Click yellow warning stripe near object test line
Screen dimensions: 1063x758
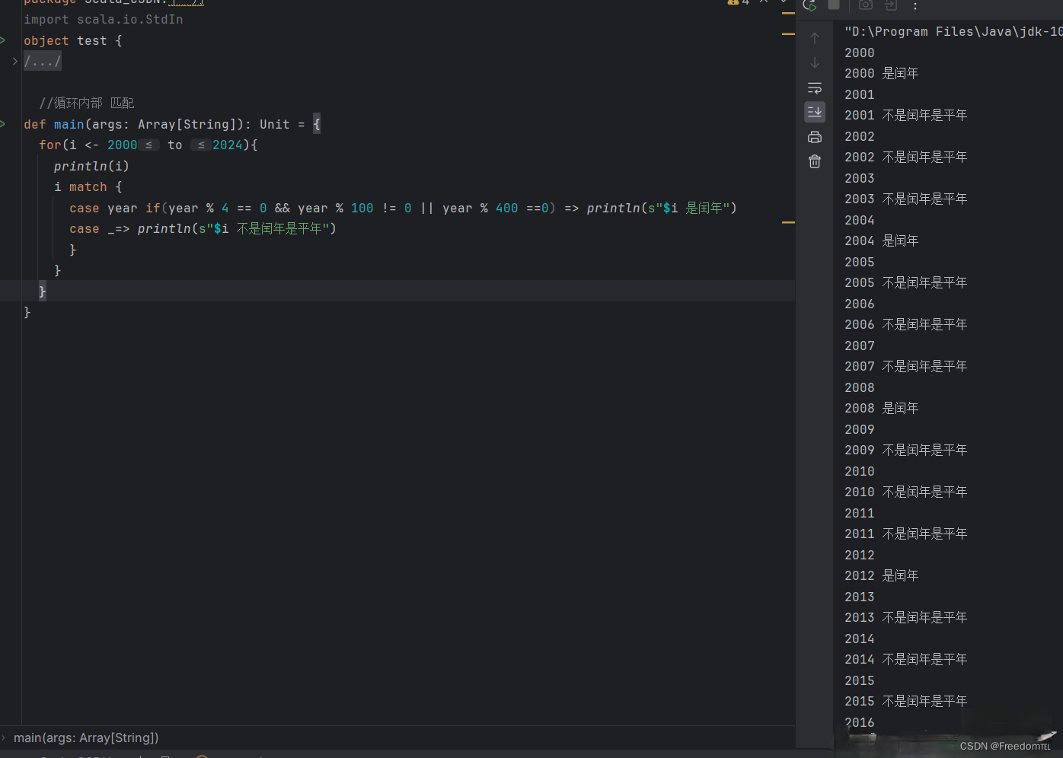click(x=788, y=33)
